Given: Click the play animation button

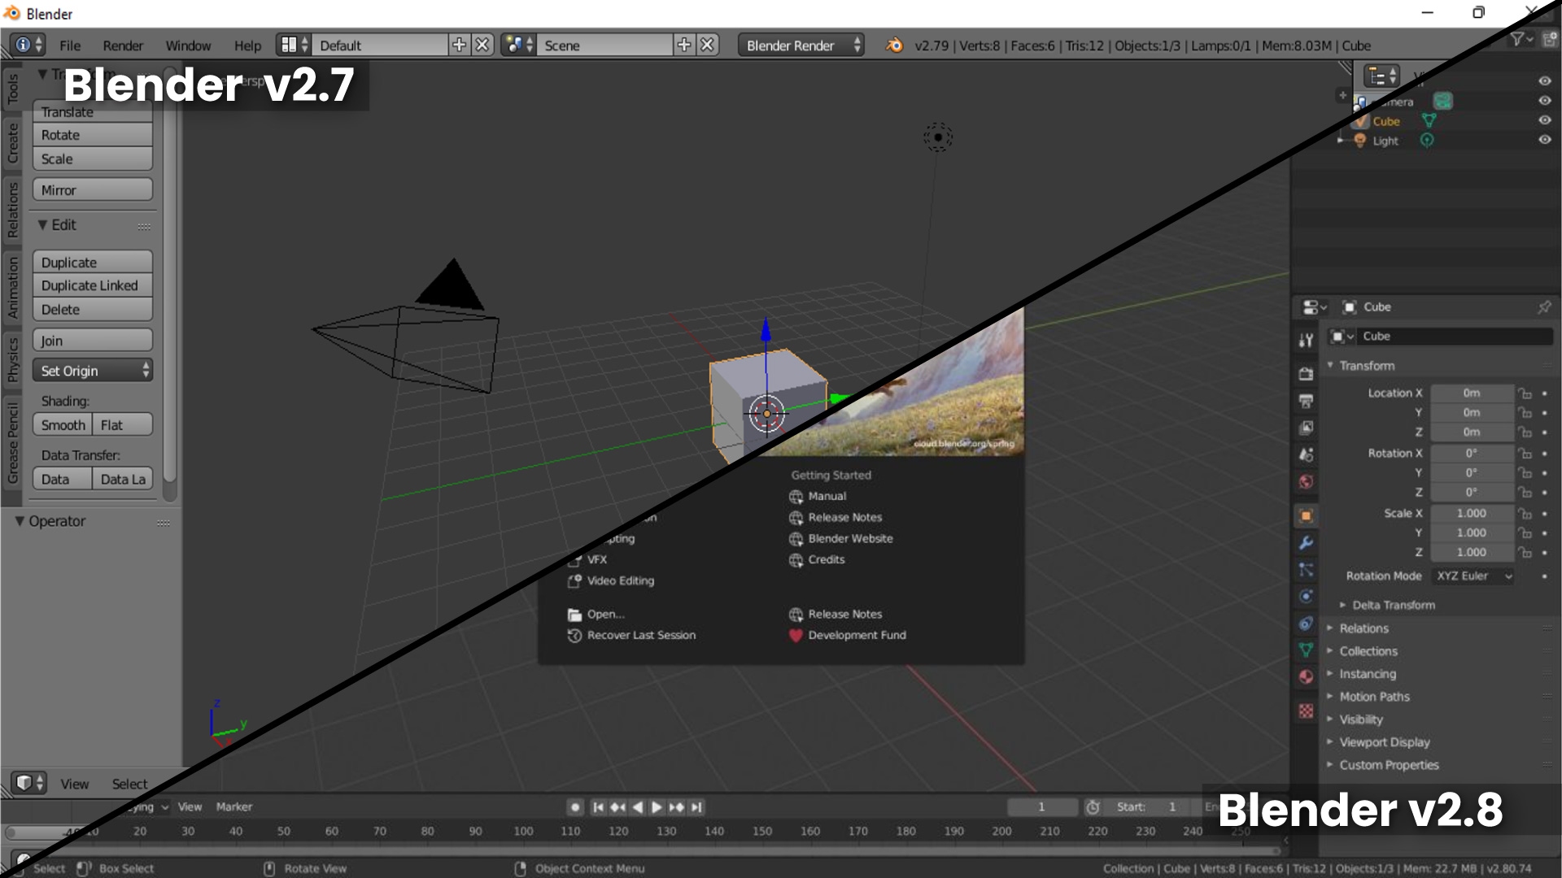Looking at the screenshot, I should point(657,807).
